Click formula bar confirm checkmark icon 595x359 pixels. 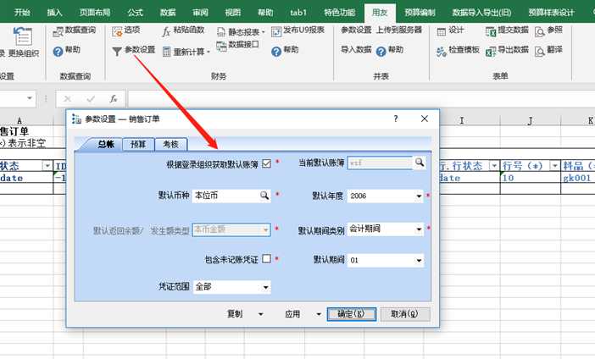[x=91, y=99]
